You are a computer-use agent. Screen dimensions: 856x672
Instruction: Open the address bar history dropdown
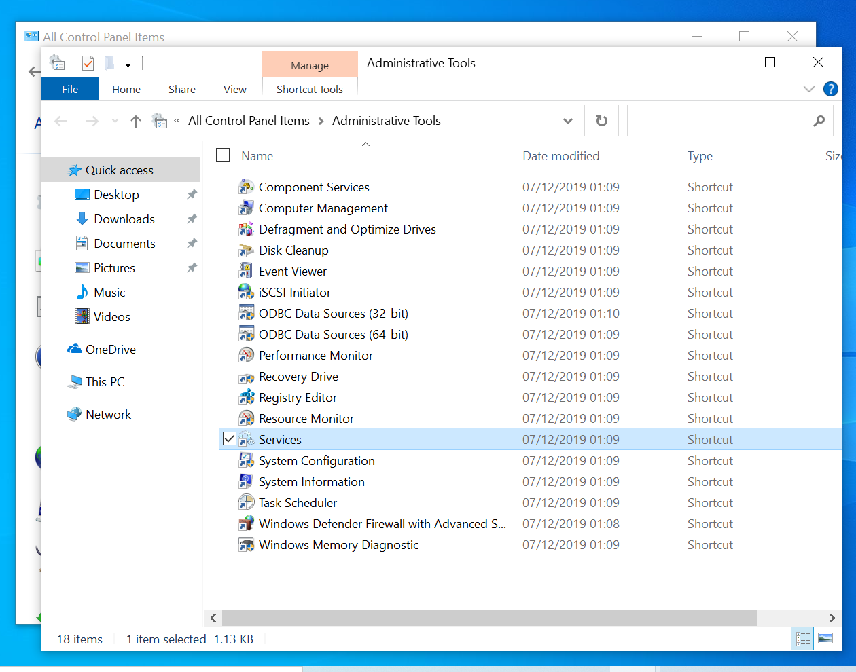(x=568, y=120)
